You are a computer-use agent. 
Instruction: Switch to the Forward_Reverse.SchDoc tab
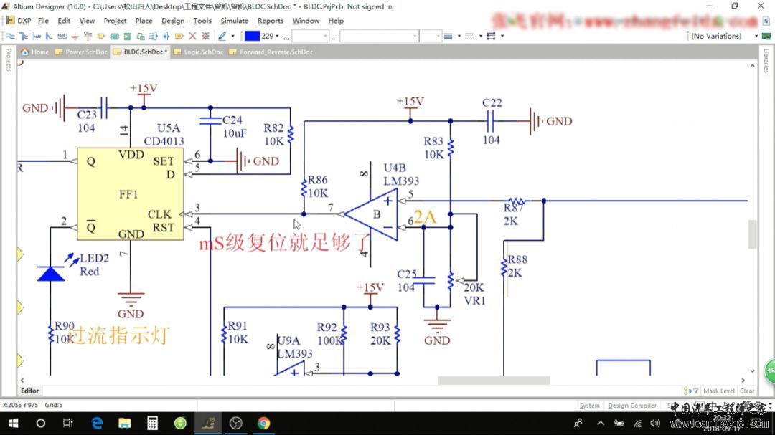coord(271,52)
